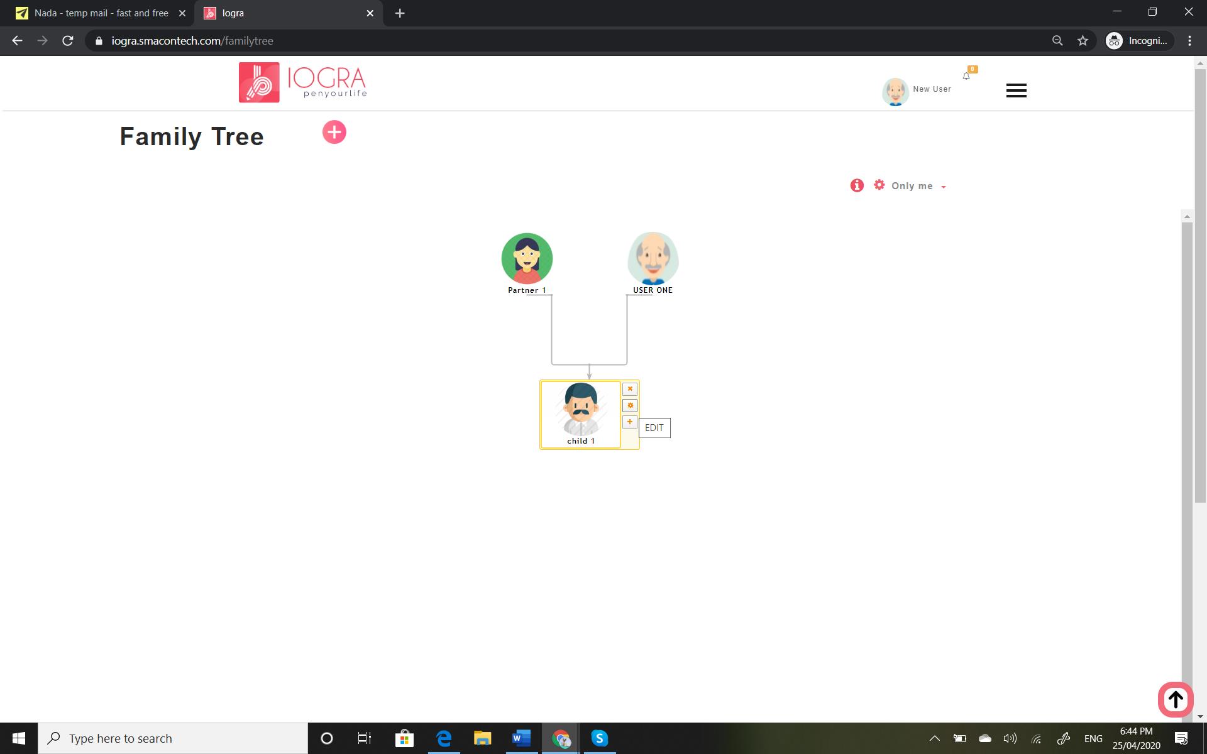Screen dimensions: 1207x754
Task: Click the Incognito profile indicator
Action: tap(1139, 41)
